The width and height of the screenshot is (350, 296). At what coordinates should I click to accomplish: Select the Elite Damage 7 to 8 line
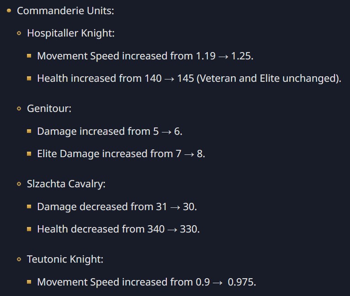pos(121,154)
